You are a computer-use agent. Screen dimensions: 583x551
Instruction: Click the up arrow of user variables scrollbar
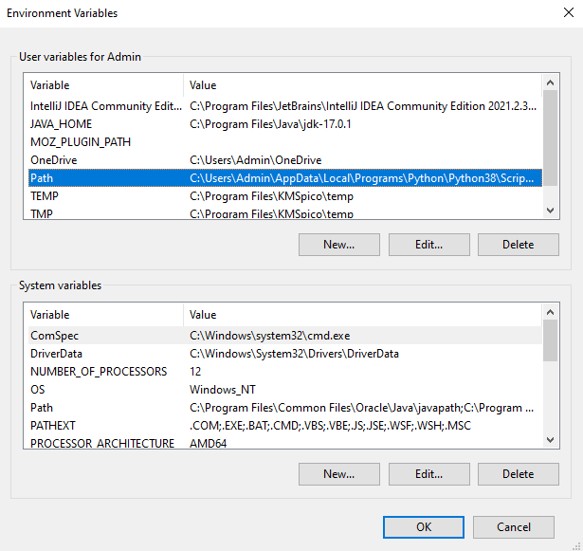tap(550, 83)
